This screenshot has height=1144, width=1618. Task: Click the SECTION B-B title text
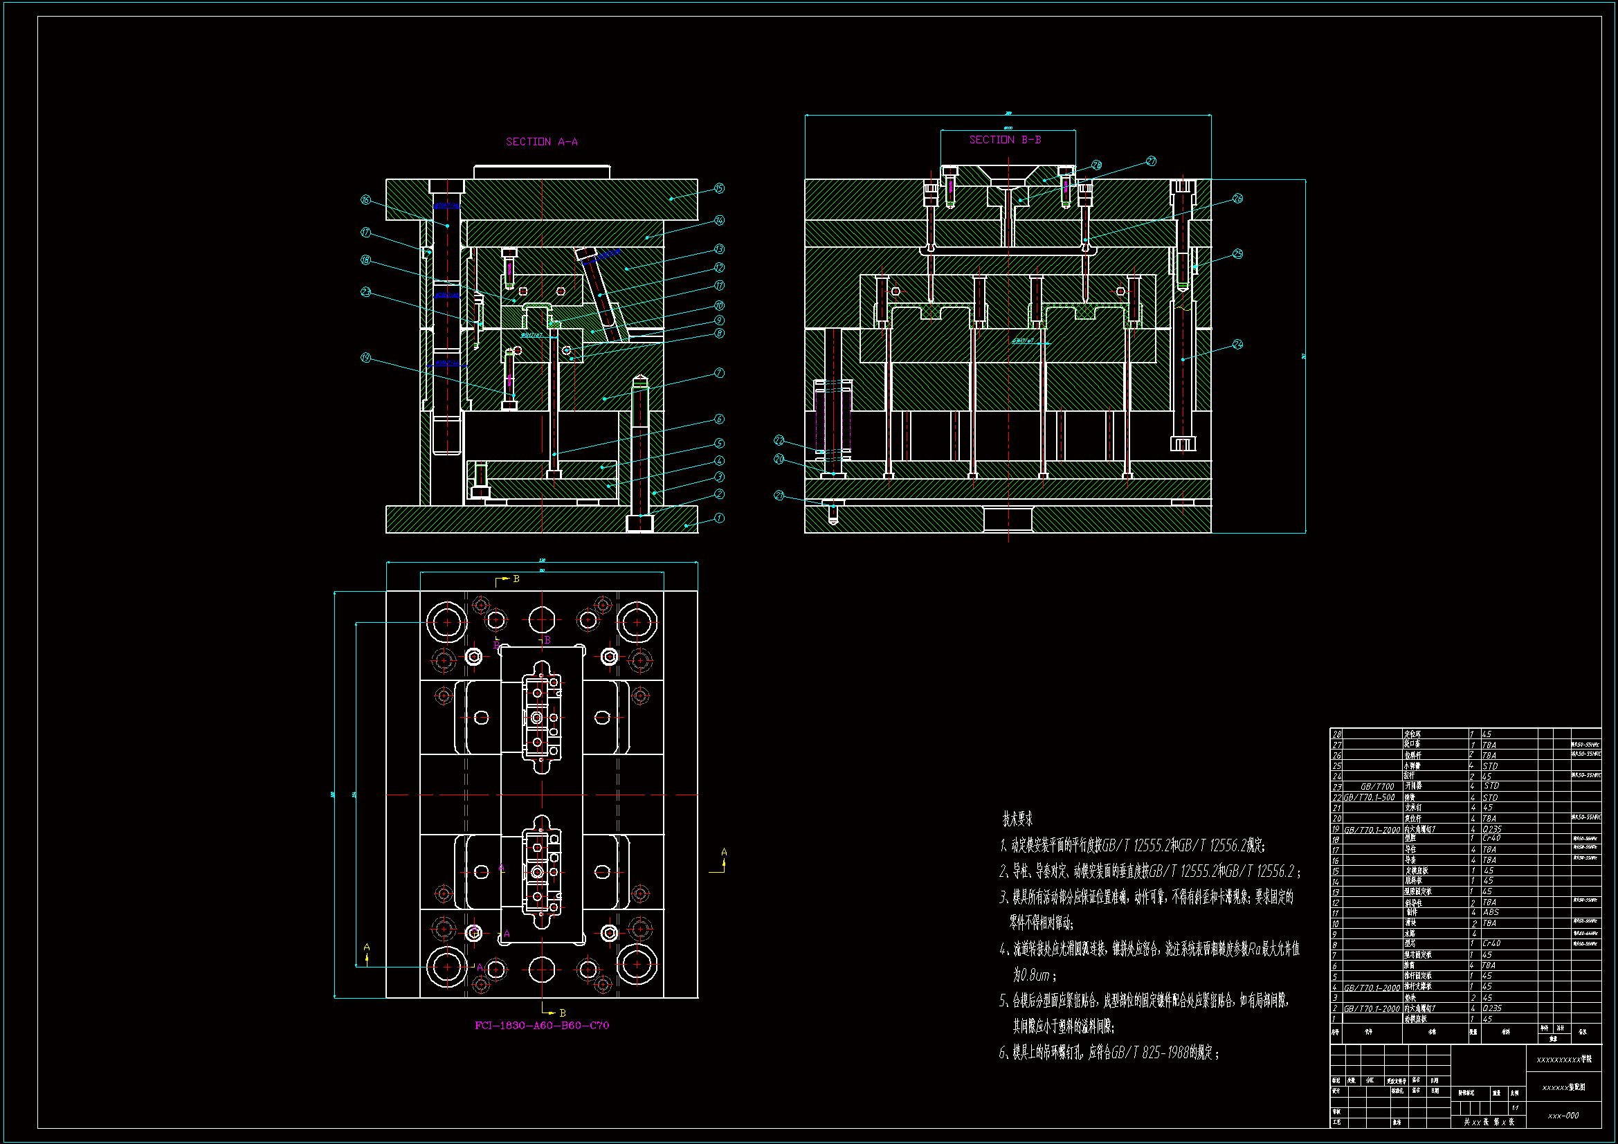[x=1005, y=140]
